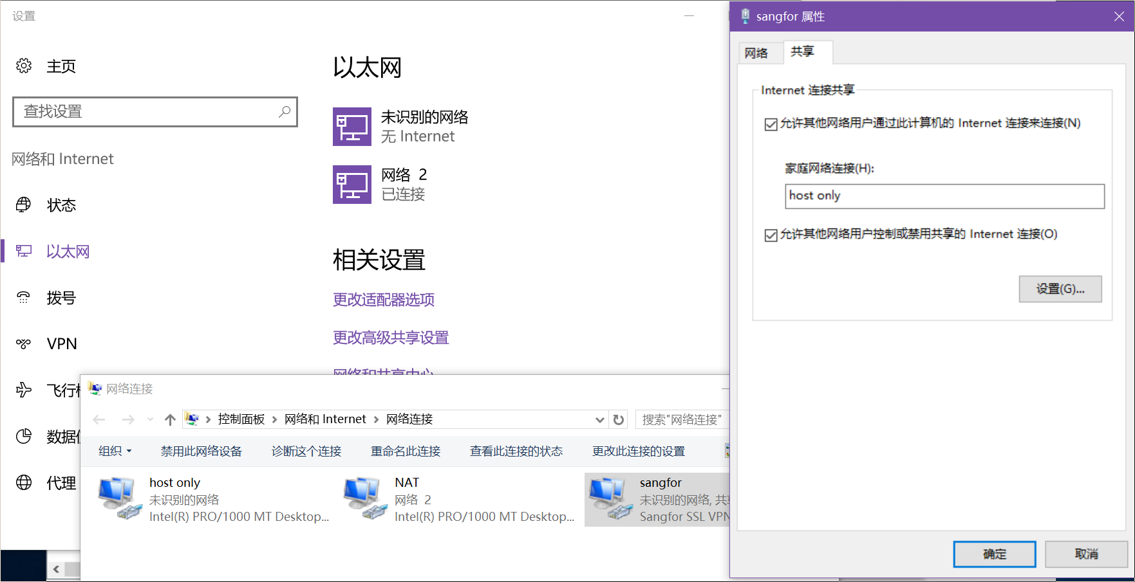Open the Organize dropdown menu
1135x582 pixels.
(115, 451)
